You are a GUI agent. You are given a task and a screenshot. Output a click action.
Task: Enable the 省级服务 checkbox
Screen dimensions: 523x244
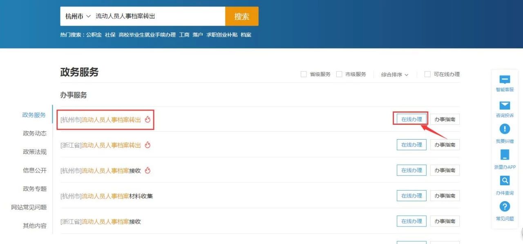click(x=304, y=74)
